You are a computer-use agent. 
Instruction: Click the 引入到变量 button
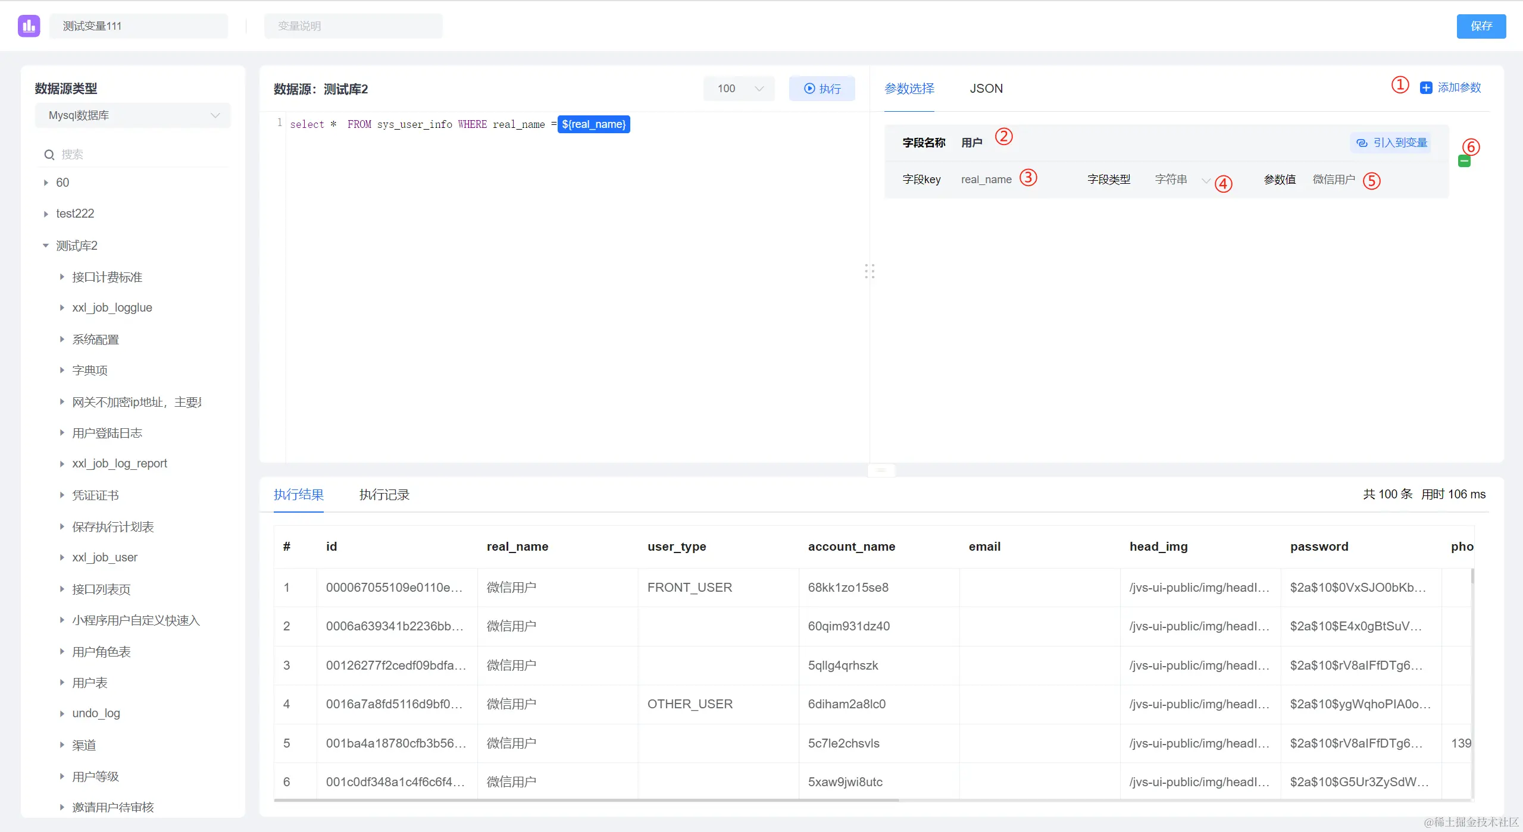click(1392, 143)
